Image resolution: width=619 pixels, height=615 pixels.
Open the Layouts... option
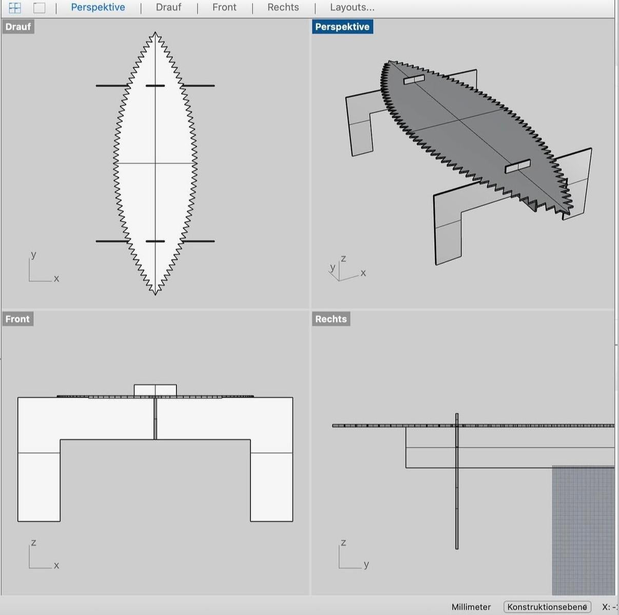point(352,8)
